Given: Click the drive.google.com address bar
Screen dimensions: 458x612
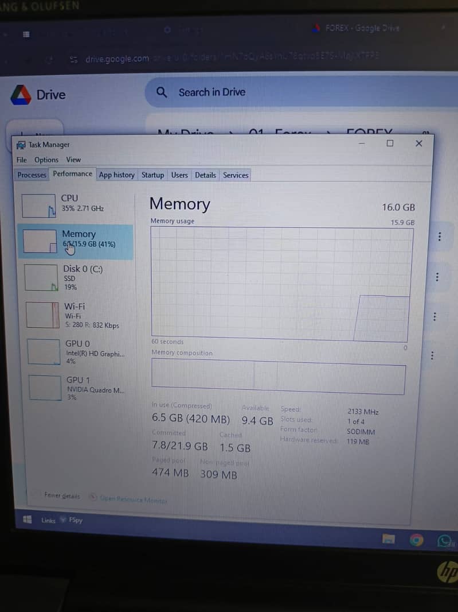Looking at the screenshot, I should click(232, 58).
